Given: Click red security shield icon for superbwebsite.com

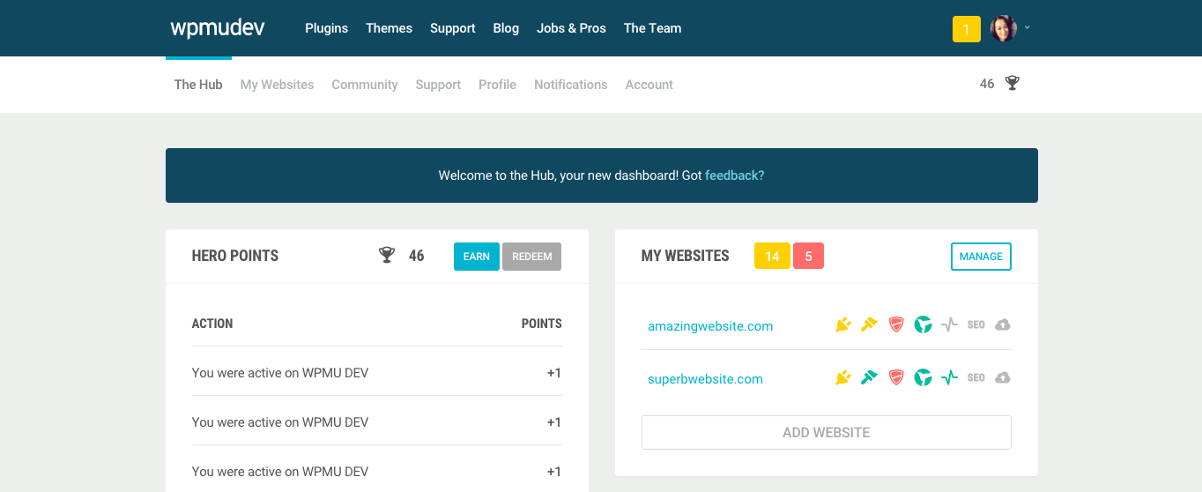Looking at the screenshot, I should pyautogui.click(x=896, y=378).
